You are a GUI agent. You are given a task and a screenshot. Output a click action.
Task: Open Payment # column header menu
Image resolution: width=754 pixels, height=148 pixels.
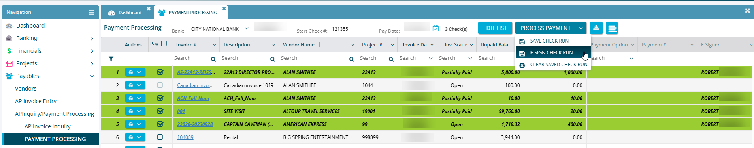(x=692, y=45)
